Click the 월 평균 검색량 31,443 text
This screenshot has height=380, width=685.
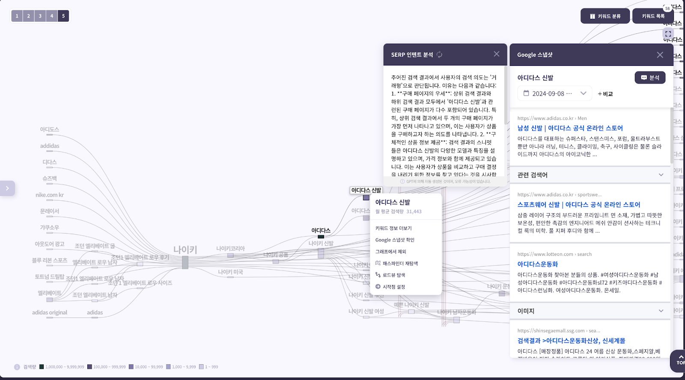(x=399, y=211)
